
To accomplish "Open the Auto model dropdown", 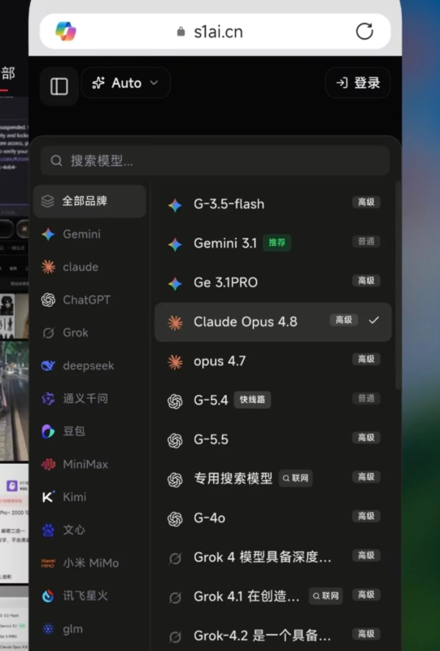I will pos(125,83).
